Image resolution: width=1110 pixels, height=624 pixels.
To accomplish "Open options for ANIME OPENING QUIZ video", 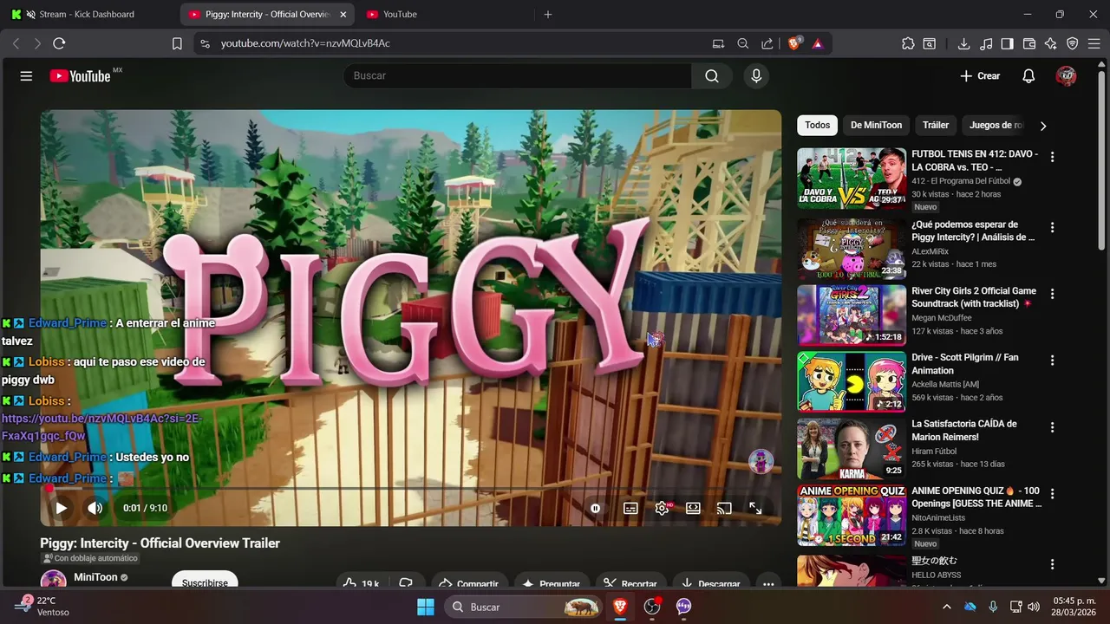I will point(1052,494).
